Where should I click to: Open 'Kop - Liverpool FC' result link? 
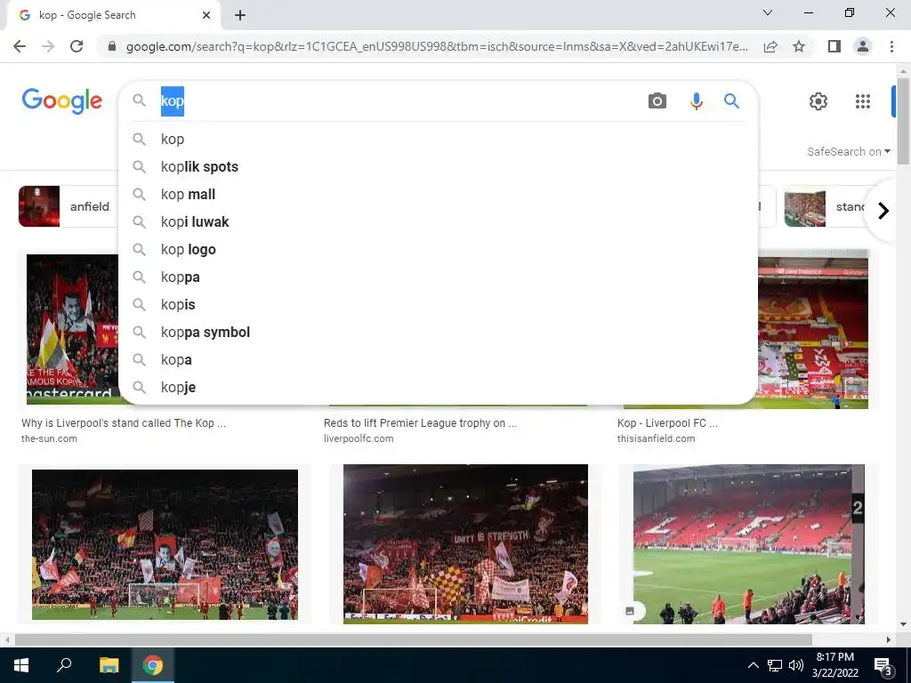click(667, 422)
